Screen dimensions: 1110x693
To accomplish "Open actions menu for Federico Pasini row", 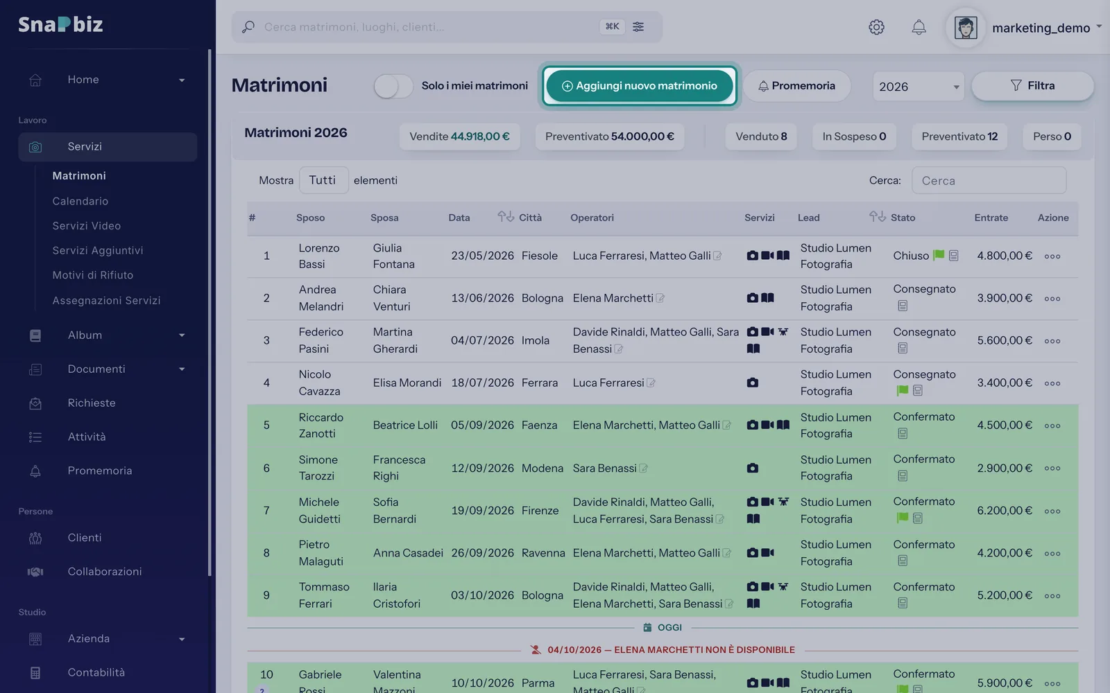I will [x=1052, y=341].
